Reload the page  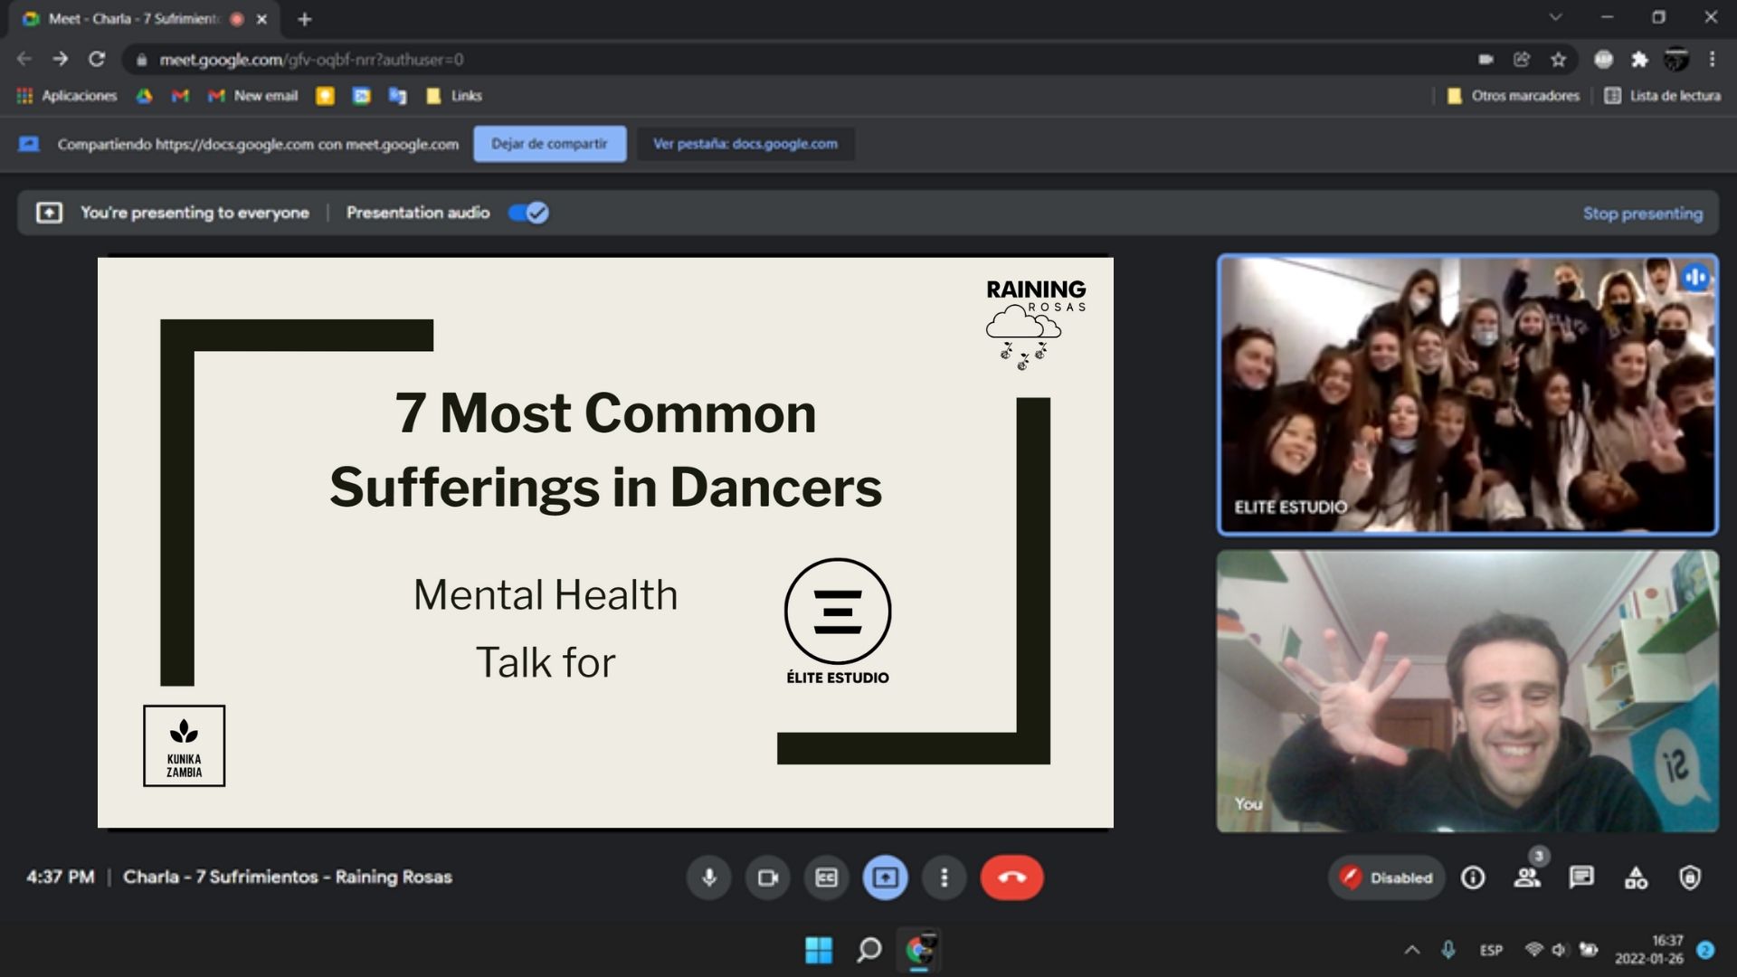pyautogui.click(x=97, y=59)
